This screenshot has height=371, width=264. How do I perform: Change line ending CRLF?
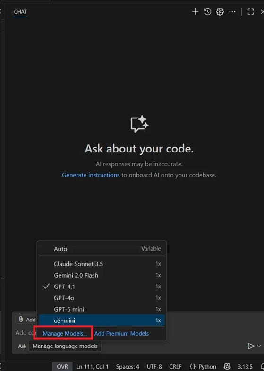pyautogui.click(x=175, y=366)
